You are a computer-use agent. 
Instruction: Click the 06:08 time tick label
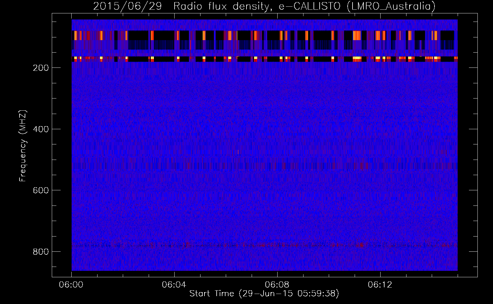tap(277, 285)
